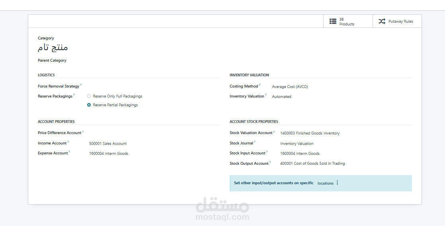Open Putaway Rules shuffle icon
The image size is (445, 226).
click(x=382, y=21)
